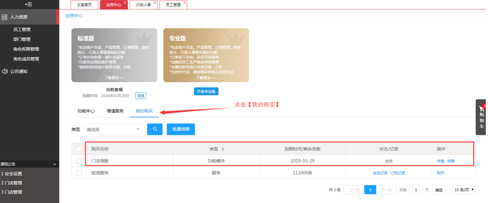488x203 pixels.
Task: Close the 应用中心 tab with X
Action: point(125,2)
